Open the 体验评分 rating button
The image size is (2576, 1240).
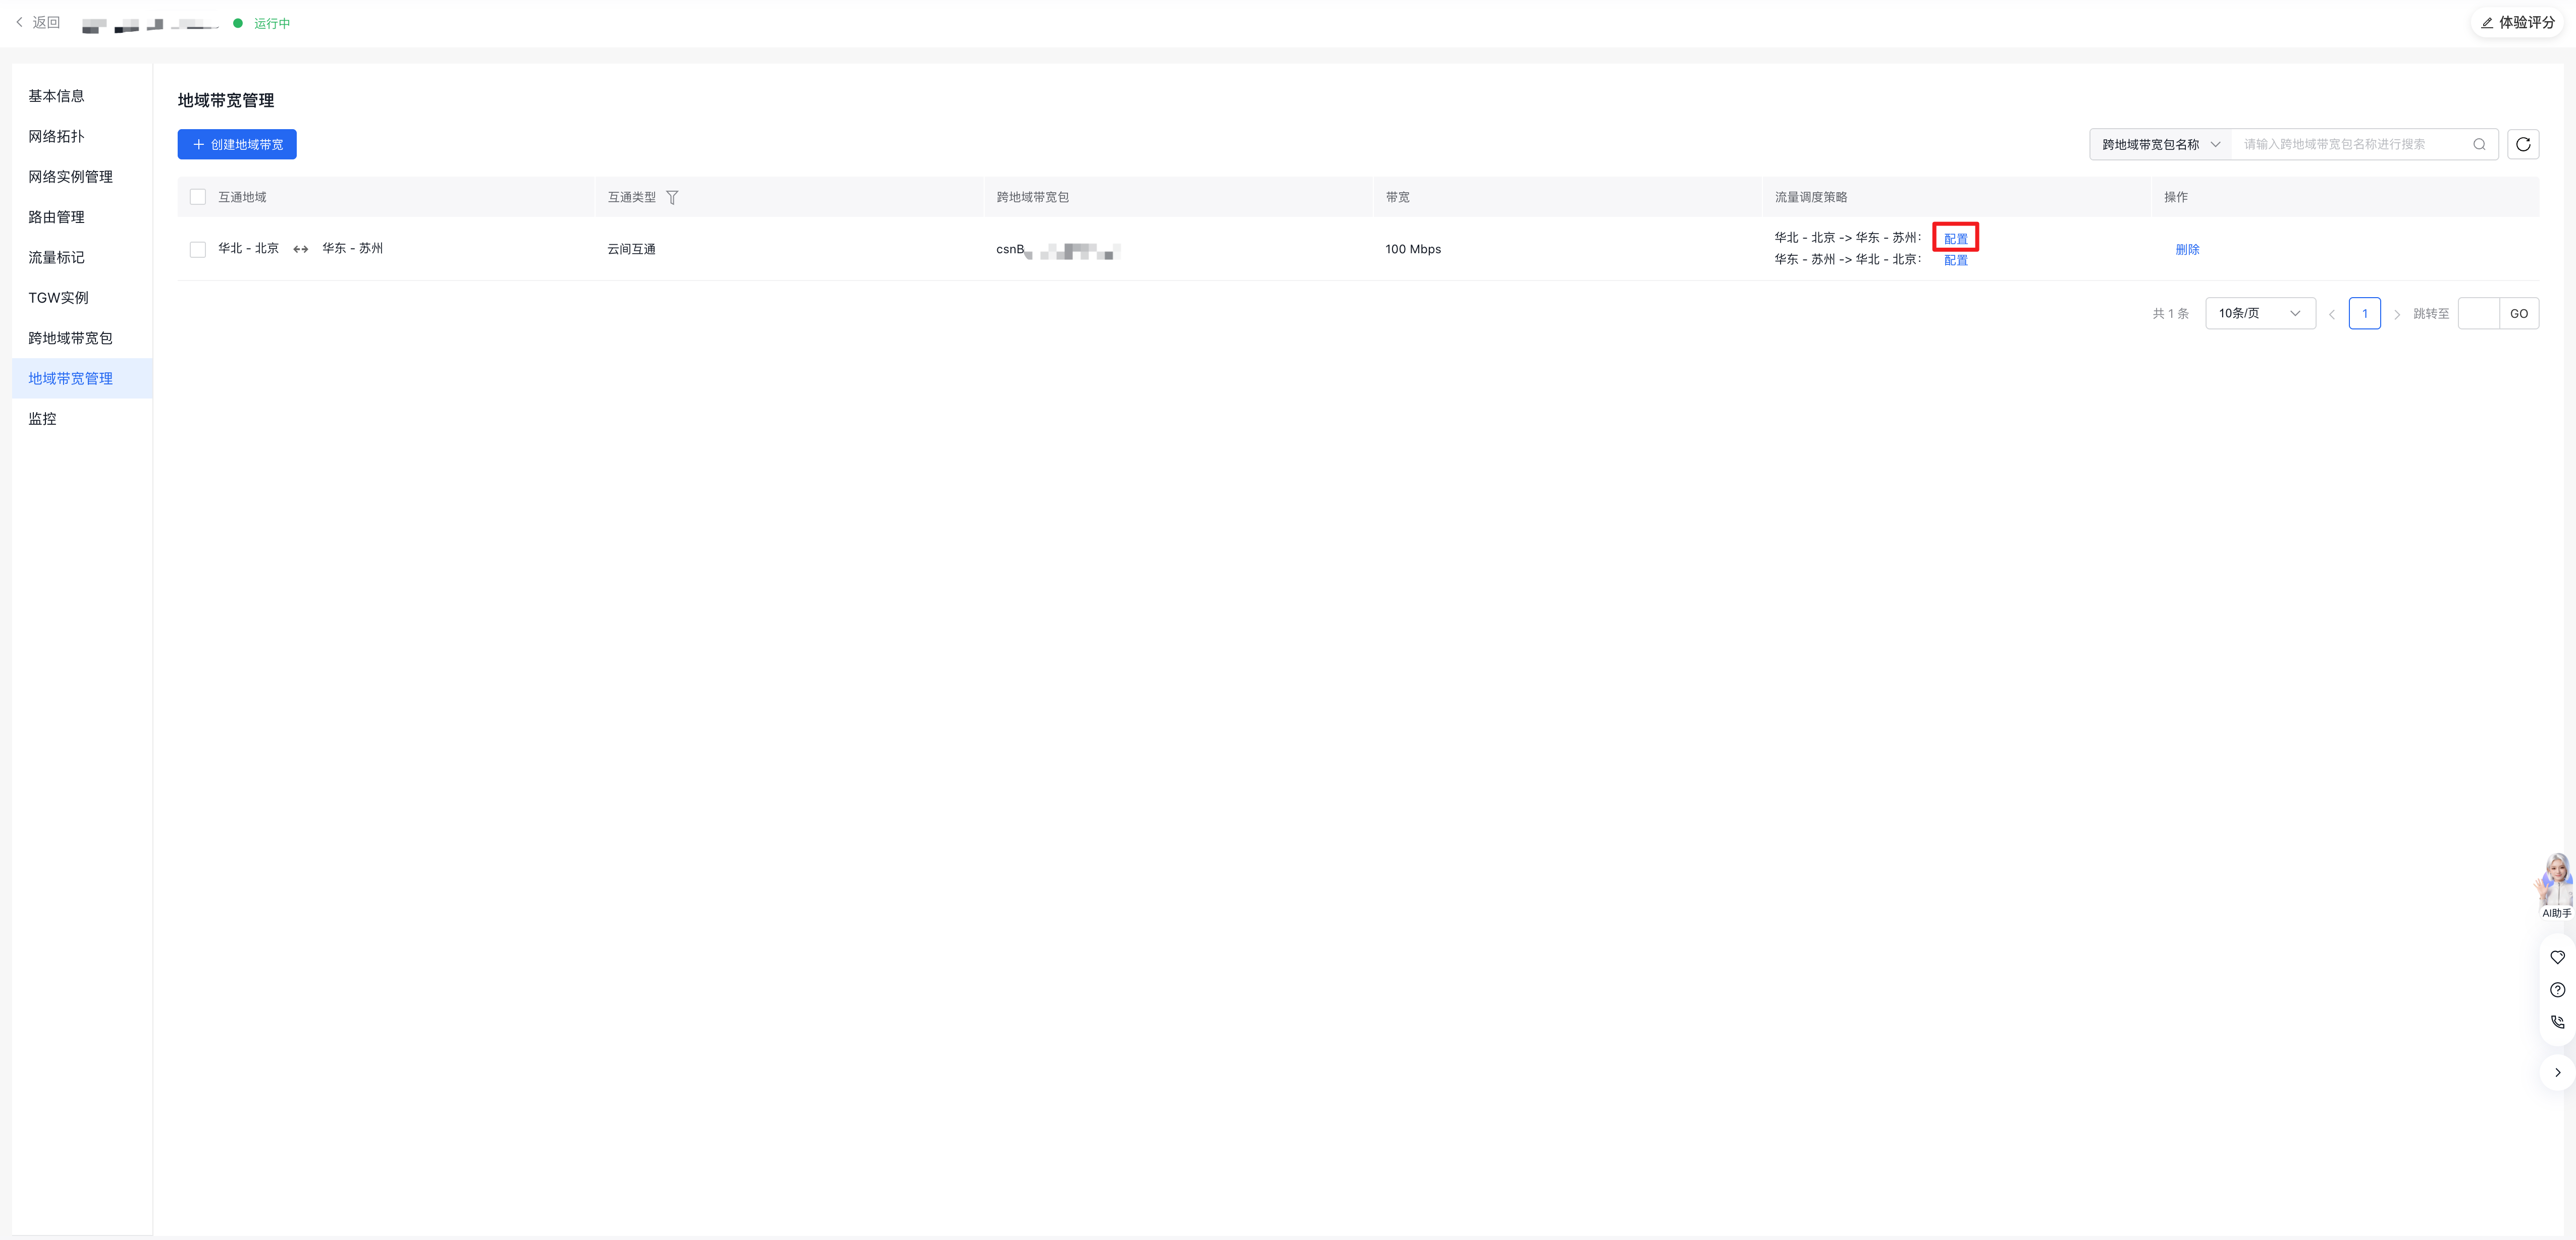2517,22
